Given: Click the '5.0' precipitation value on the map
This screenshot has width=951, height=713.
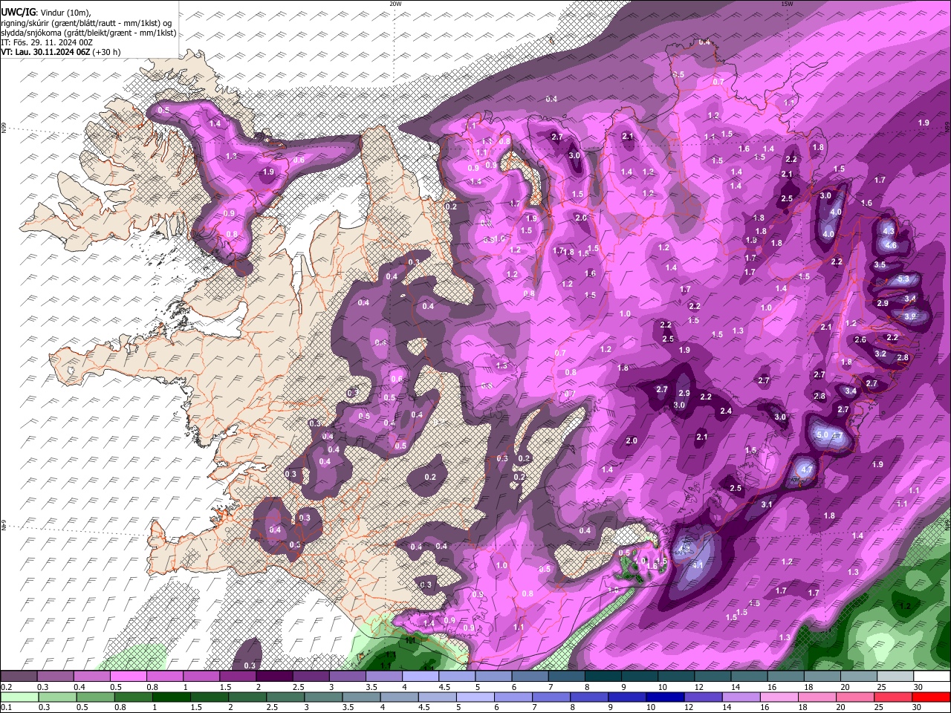Looking at the screenshot, I should point(822,434).
